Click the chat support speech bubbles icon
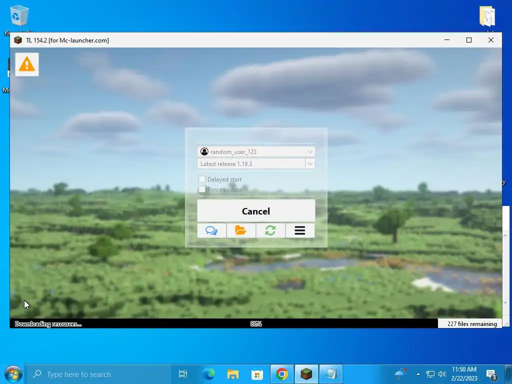The image size is (512, 384). (x=211, y=230)
